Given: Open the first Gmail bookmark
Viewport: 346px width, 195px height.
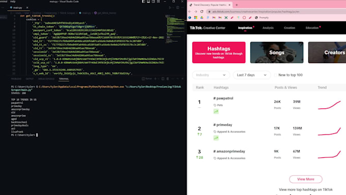Looking at the screenshot, I should 214,18.
